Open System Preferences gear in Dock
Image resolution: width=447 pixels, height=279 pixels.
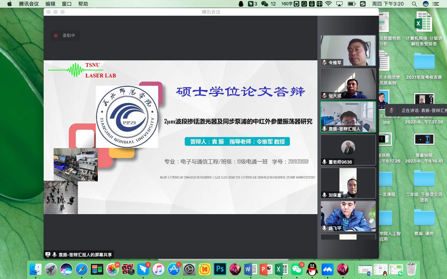coord(189,269)
